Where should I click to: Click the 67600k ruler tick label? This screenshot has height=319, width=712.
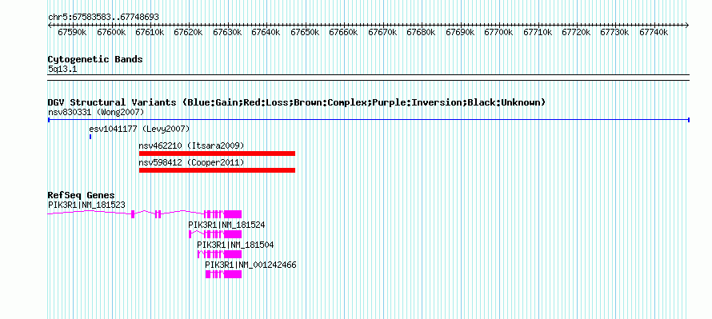click(x=111, y=32)
